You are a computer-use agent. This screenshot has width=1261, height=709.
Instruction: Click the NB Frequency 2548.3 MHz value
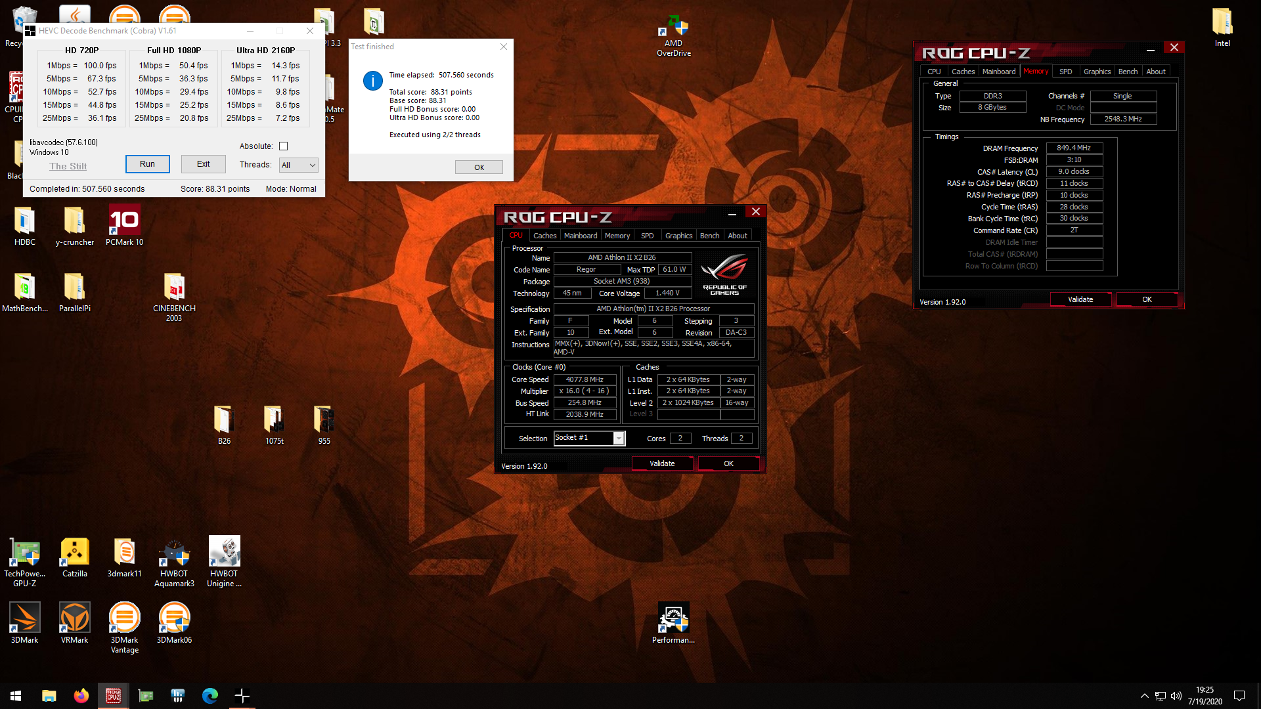coord(1123,119)
